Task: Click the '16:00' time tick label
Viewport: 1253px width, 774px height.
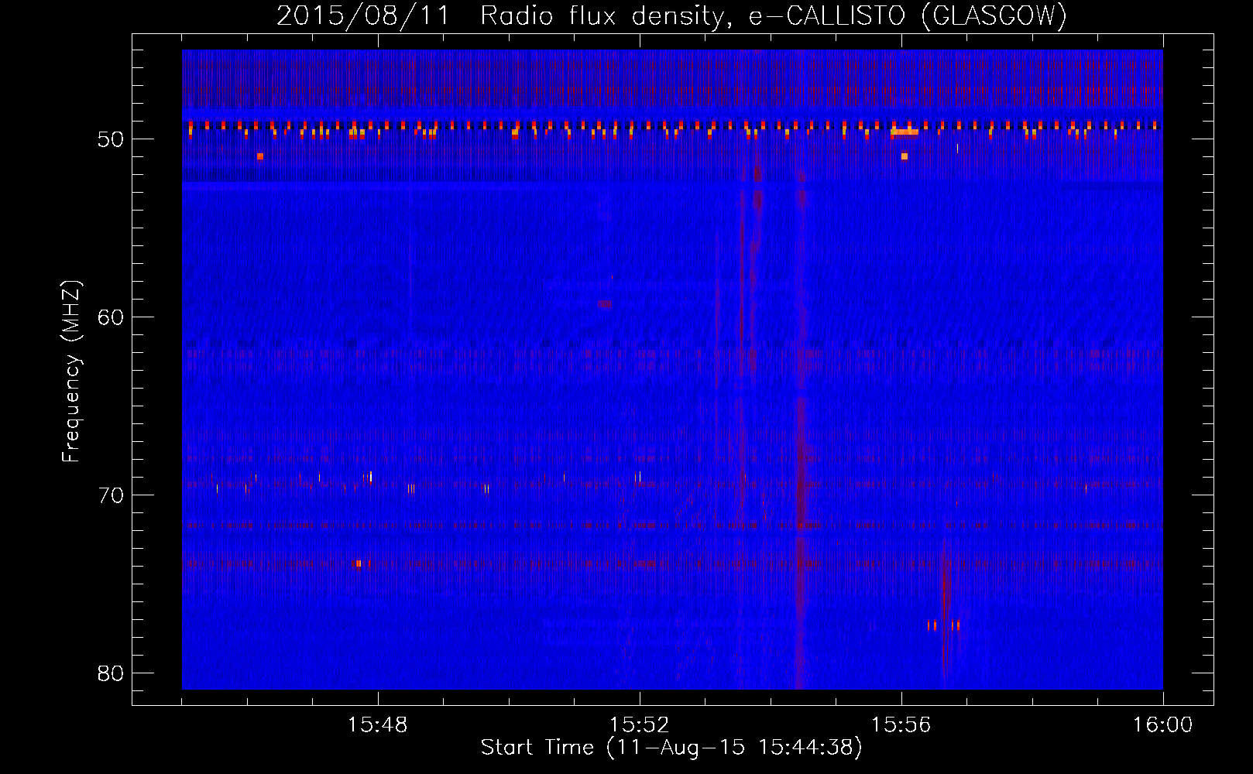Action: (x=1162, y=725)
